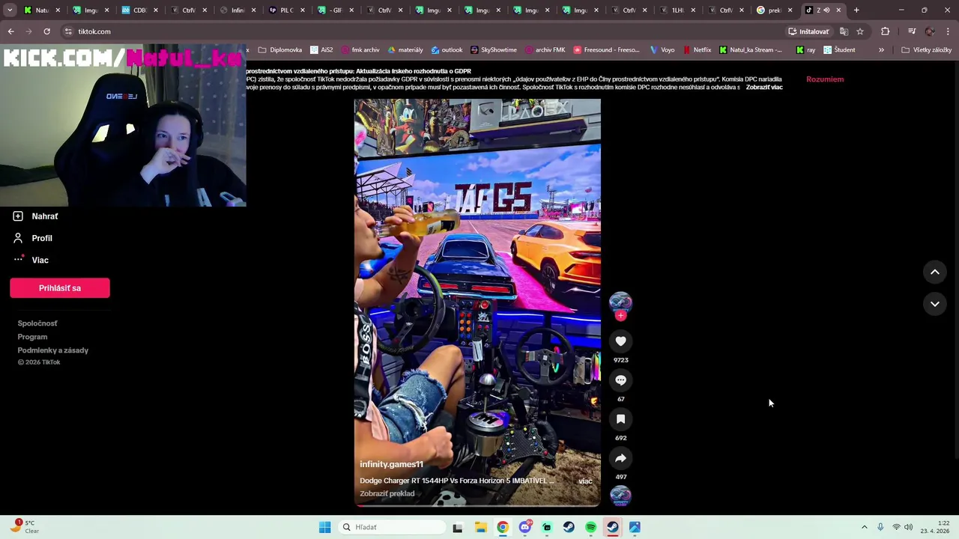Viewport: 959px width, 539px height.
Task: Follow the creator via the red plus badge
Action: point(620,316)
